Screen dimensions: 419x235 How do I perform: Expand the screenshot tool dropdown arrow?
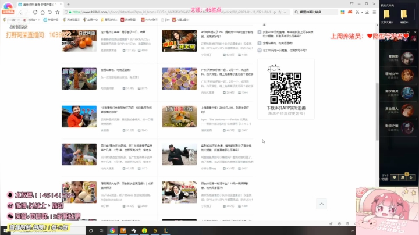[362, 12]
